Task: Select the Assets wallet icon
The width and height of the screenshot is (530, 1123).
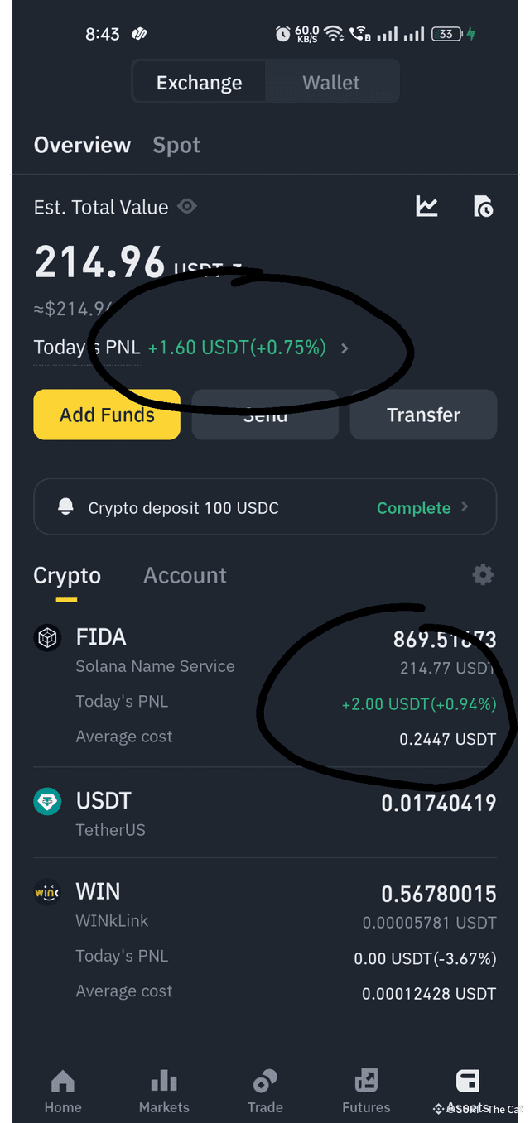Action: coord(467,1082)
